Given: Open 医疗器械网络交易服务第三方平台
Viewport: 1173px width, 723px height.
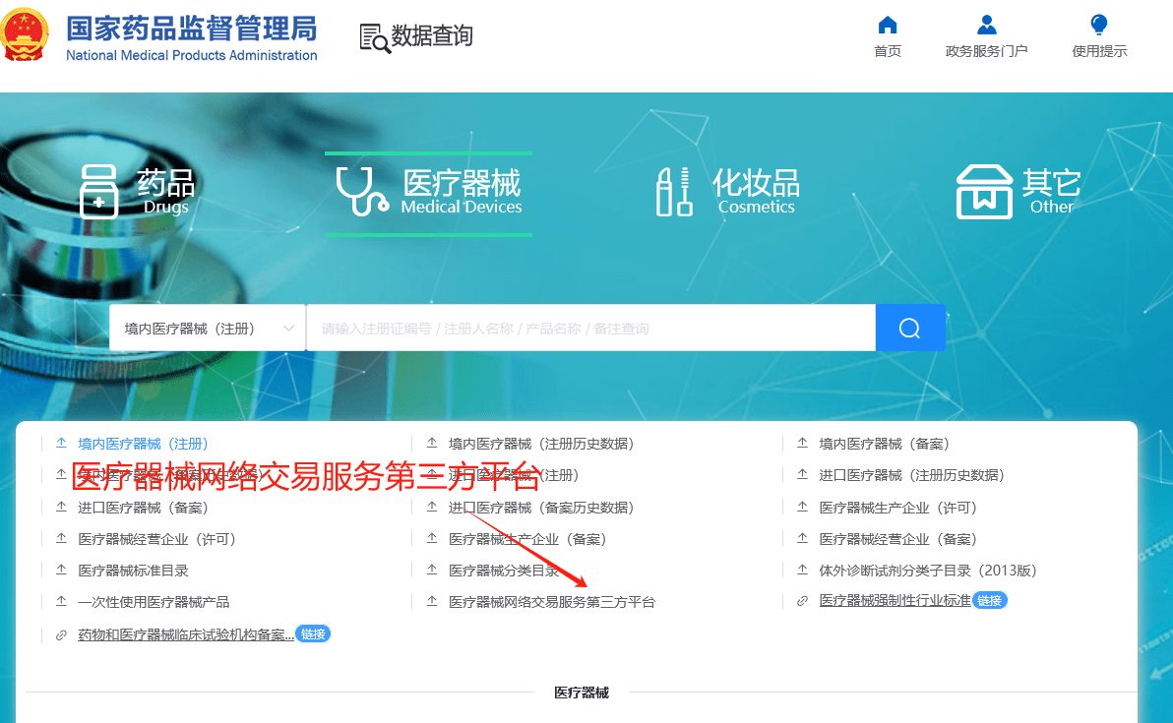Looking at the screenshot, I should (x=551, y=600).
